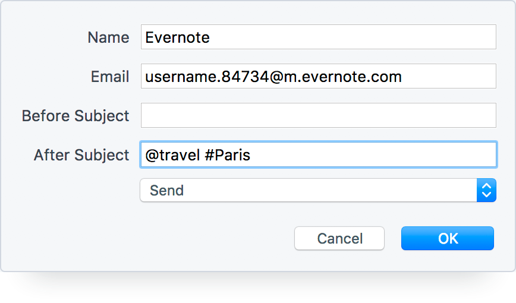Click the @travel text in After Subject

point(172,155)
